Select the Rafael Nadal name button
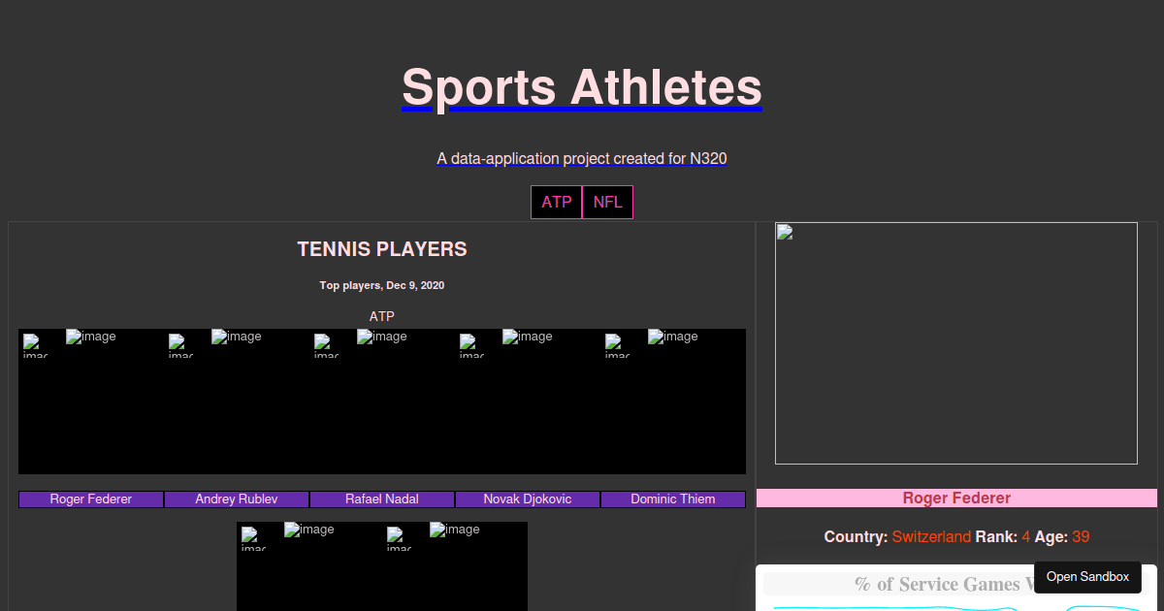Screen dimensions: 1164x611 point(382,499)
